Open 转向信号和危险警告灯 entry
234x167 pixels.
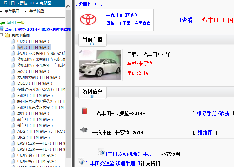point(41,101)
